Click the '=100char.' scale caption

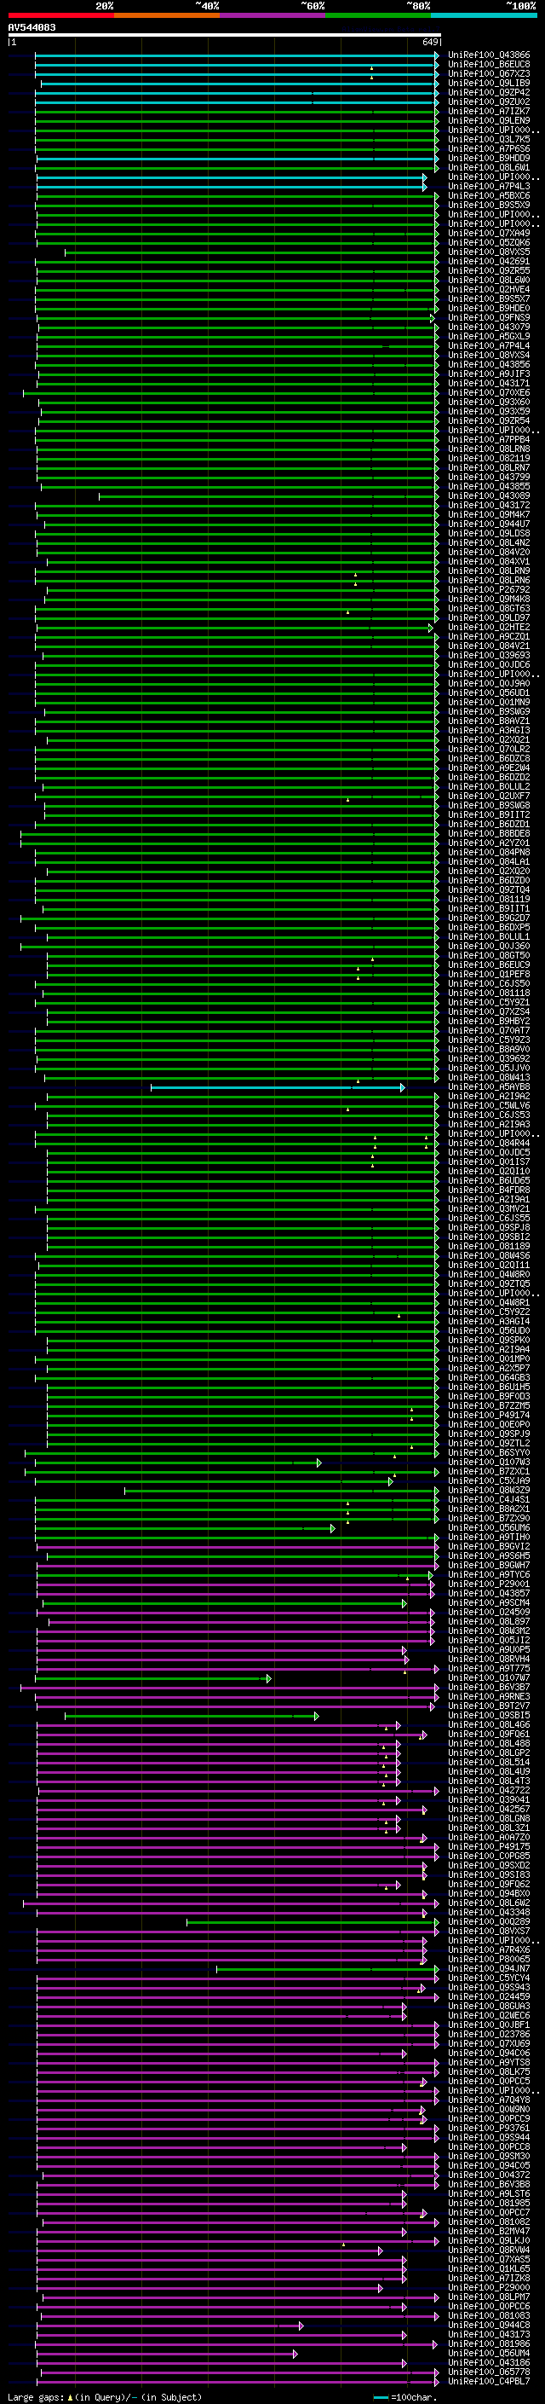413,2397
